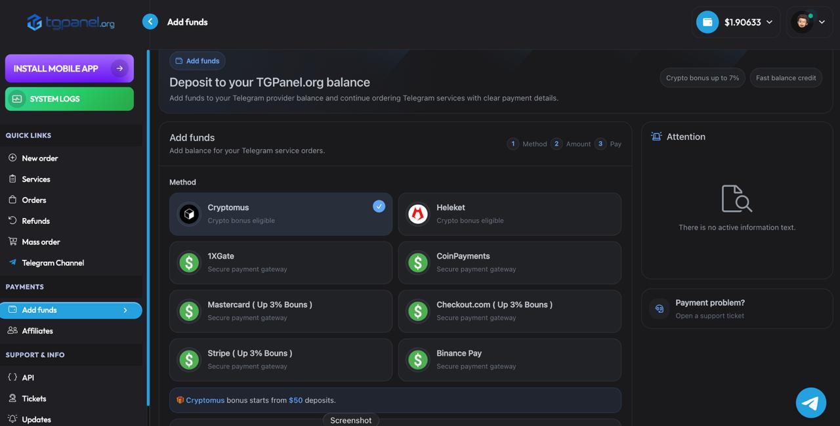Select Checkout.com ( Up 3% Bouns ) method
This screenshot has width=840, height=426.
click(x=510, y=311)
